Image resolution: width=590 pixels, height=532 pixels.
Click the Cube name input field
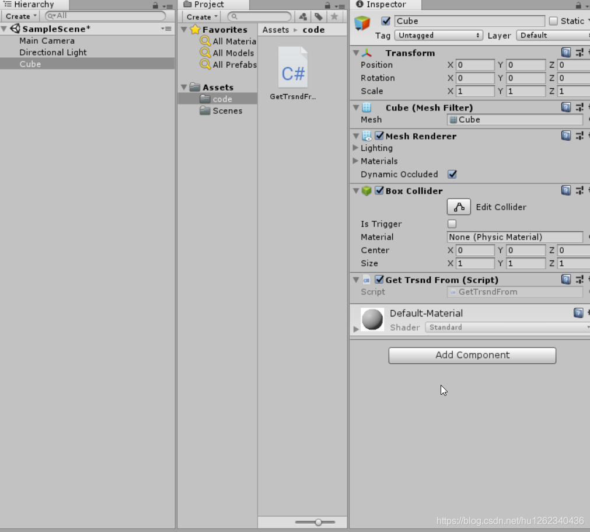click(x=469, y=21)
